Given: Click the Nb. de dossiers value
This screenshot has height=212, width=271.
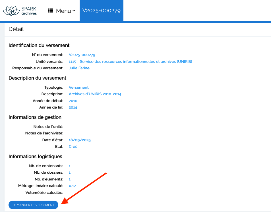Looking at the screenshot, I should (70, 172).
